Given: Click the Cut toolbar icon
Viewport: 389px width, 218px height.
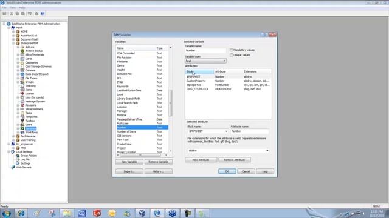Looking at the screenshot, I should [12, 13].
